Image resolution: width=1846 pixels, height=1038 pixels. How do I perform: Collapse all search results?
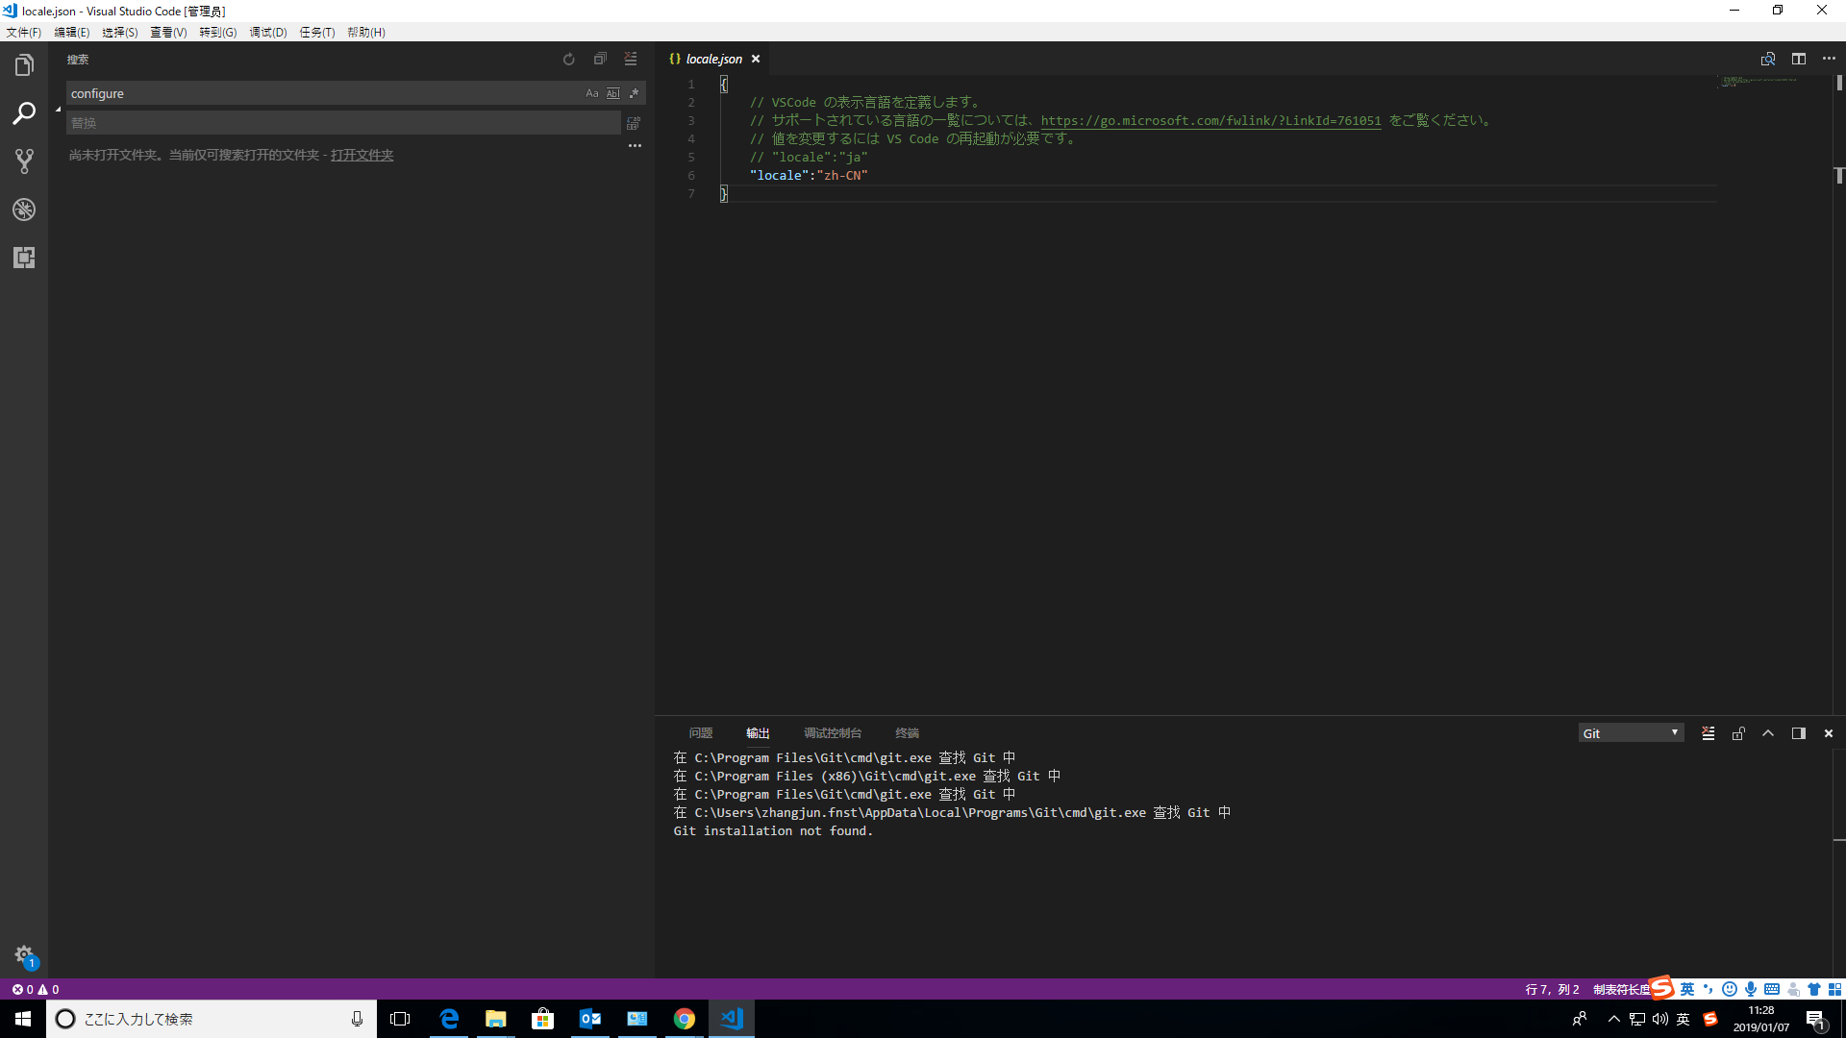pyautogui.click(x=600, y=59)
